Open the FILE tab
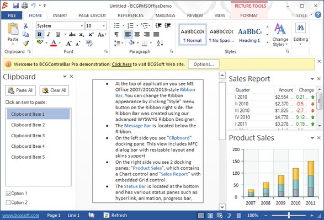This screenshot has height=220, width=324. 12,15
